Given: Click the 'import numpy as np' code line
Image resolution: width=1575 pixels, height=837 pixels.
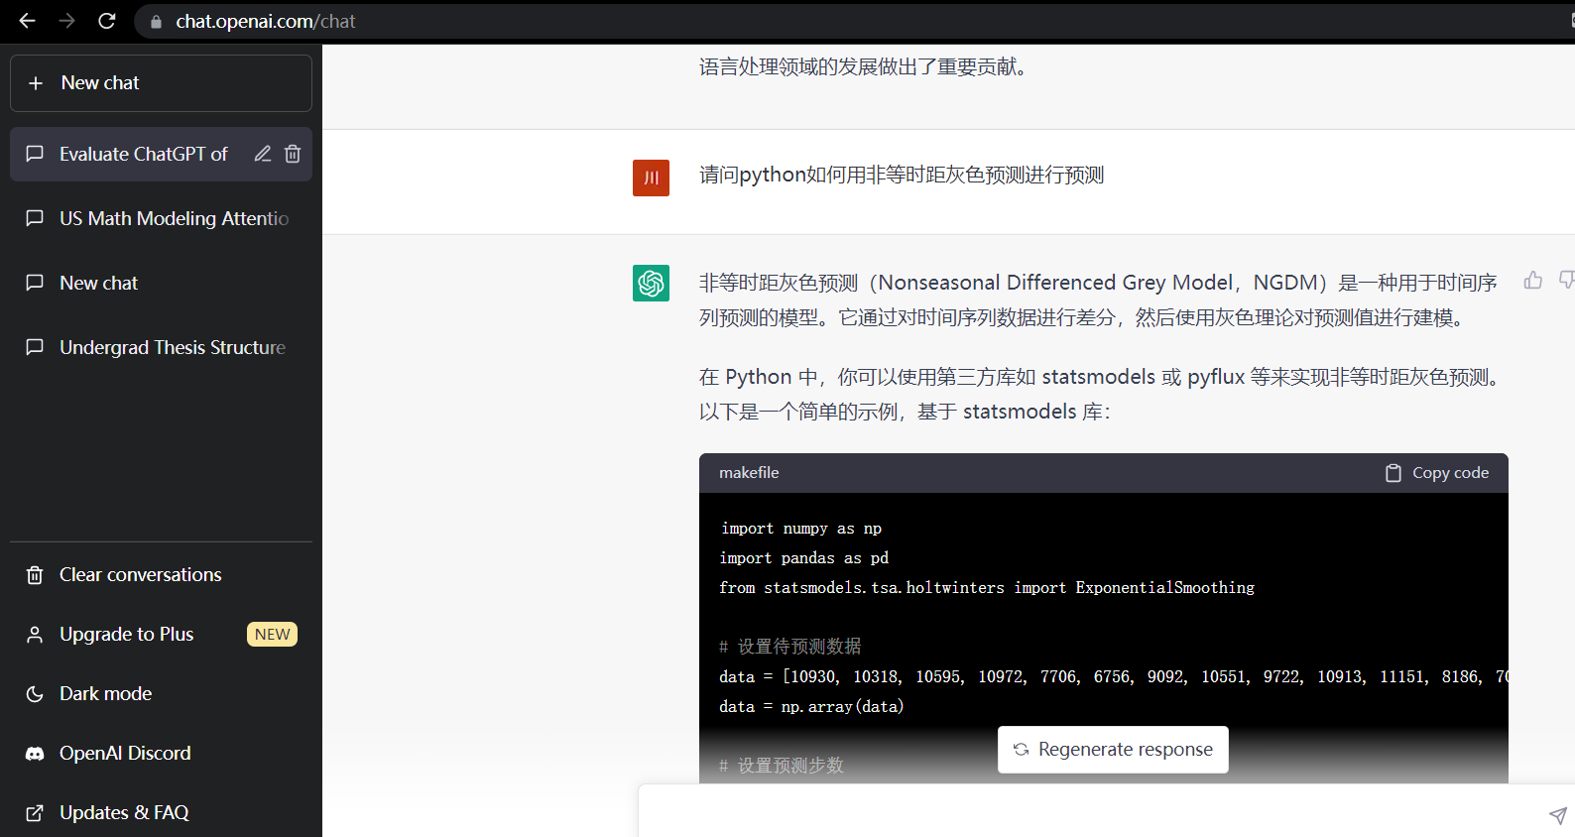Looking at the screenshot, I should pos(800,529).
